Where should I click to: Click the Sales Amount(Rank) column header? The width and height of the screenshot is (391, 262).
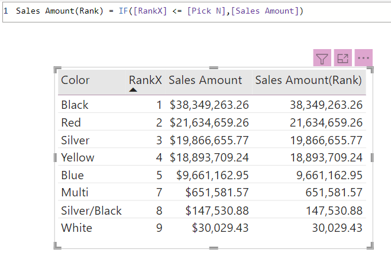pos(308,80)
